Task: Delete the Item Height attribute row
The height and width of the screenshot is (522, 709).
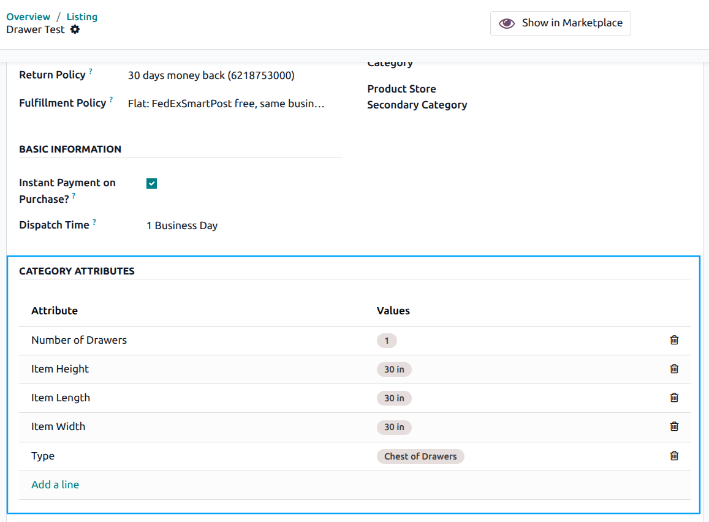Action: point(673,369)
